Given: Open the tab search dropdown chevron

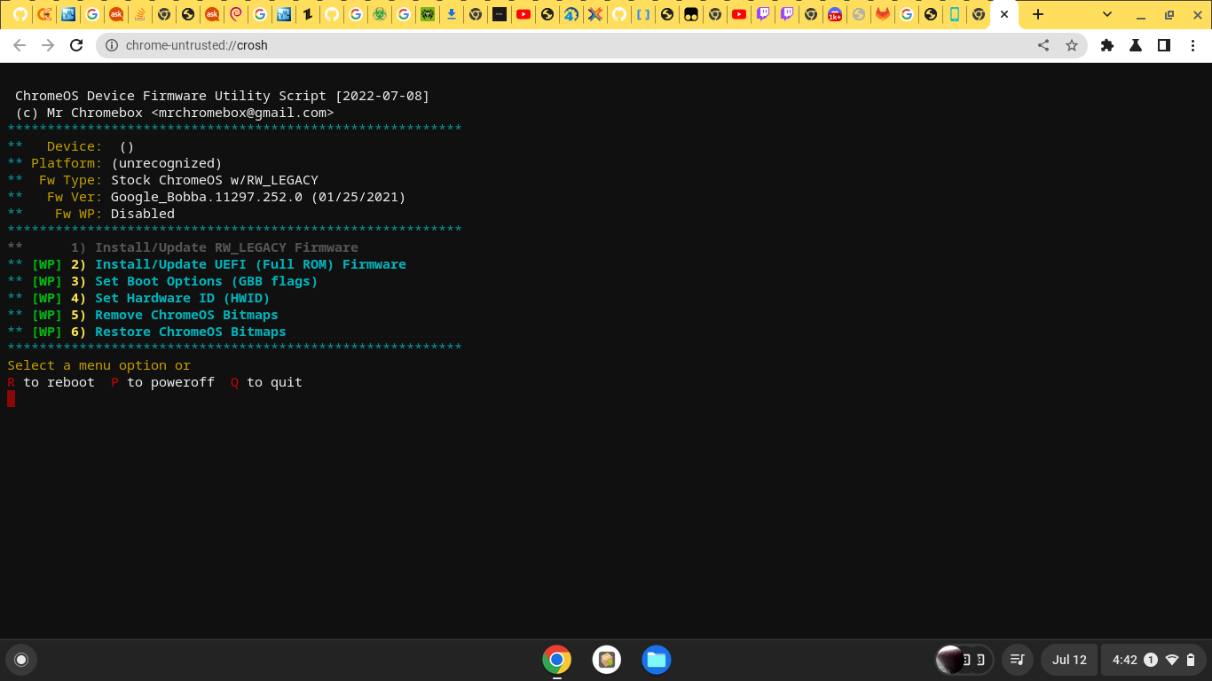Looking at the screenshot, I should (1107, 15).
